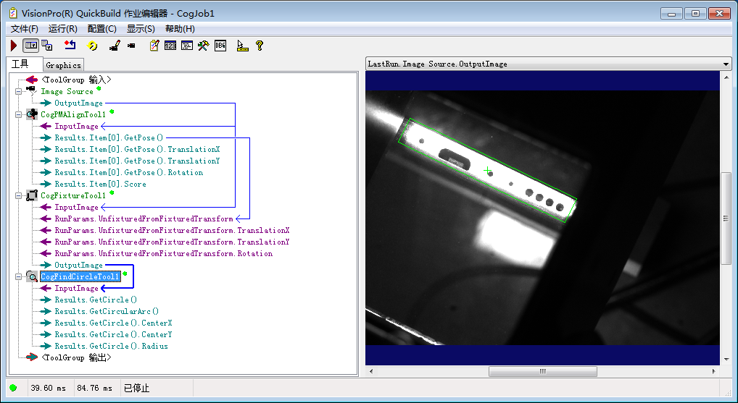Image resolution: width=738 pixels, height=403 pixels.
Task: Open the clipboard checklist icon in toolbar
Action: coord(154,46)
